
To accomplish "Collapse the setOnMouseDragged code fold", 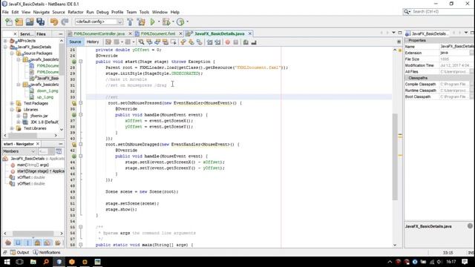I will pos(81,145).
